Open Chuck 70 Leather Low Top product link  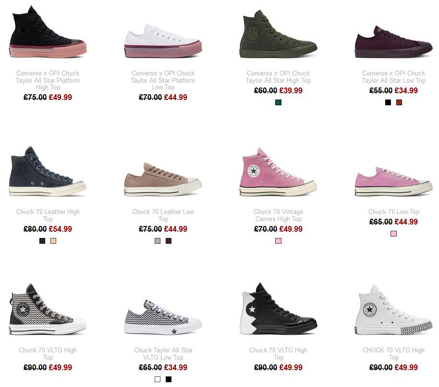tap(163, 215)
